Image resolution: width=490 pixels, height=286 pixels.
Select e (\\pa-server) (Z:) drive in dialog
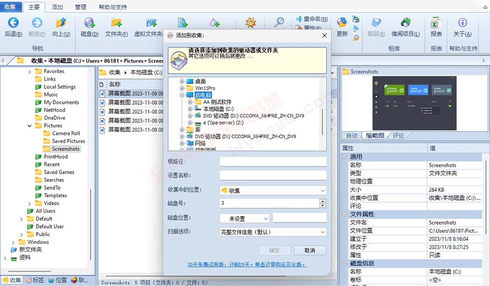coord(223,123)
